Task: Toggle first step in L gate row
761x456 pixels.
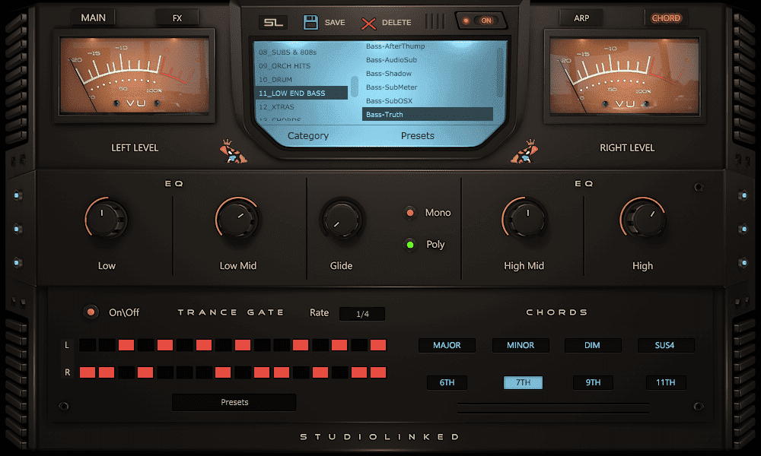Action: 88,345
